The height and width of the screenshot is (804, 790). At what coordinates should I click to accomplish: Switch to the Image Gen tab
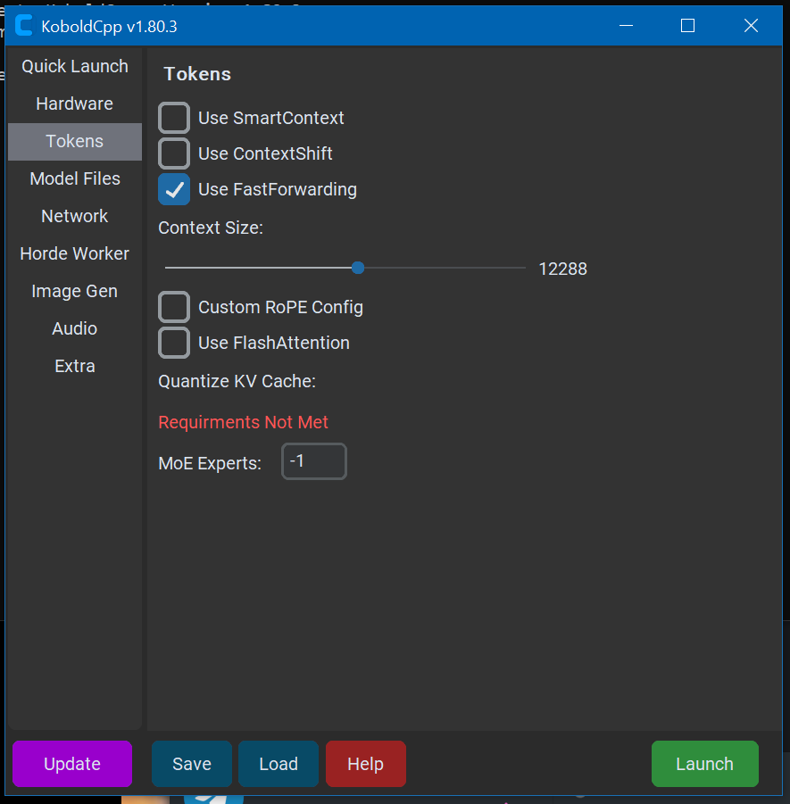click(75, 291)
